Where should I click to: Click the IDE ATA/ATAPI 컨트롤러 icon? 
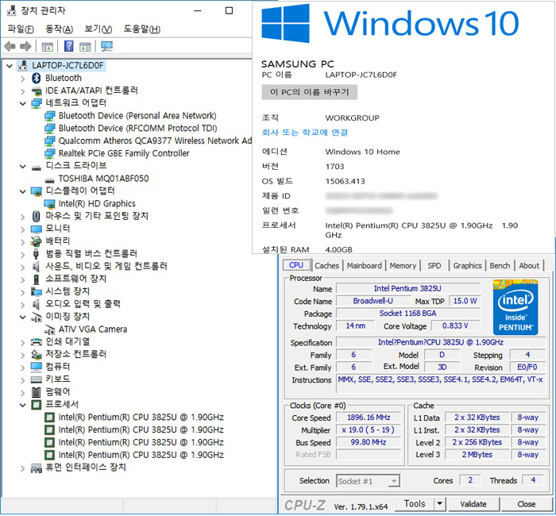pyautogui.click(x=37, y=90)
